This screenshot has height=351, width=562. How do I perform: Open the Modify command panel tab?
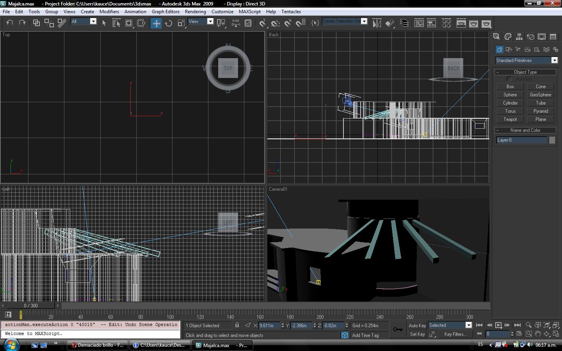508,37
